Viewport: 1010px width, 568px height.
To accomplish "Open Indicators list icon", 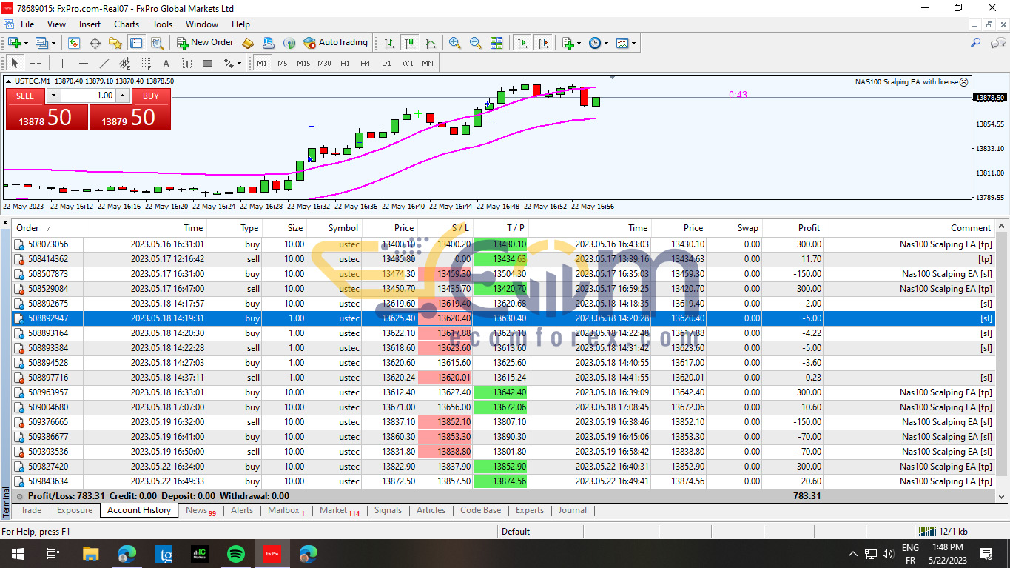I will [568, 43].
